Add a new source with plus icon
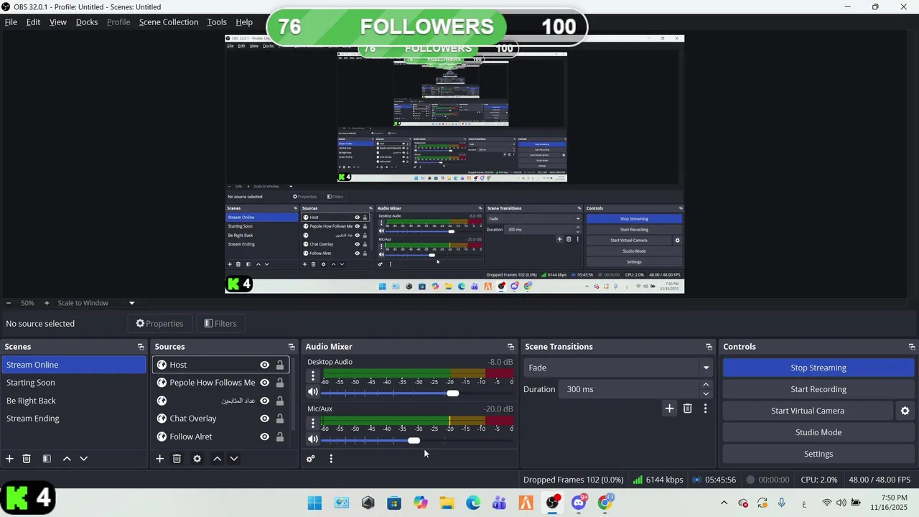 [159, 458]
